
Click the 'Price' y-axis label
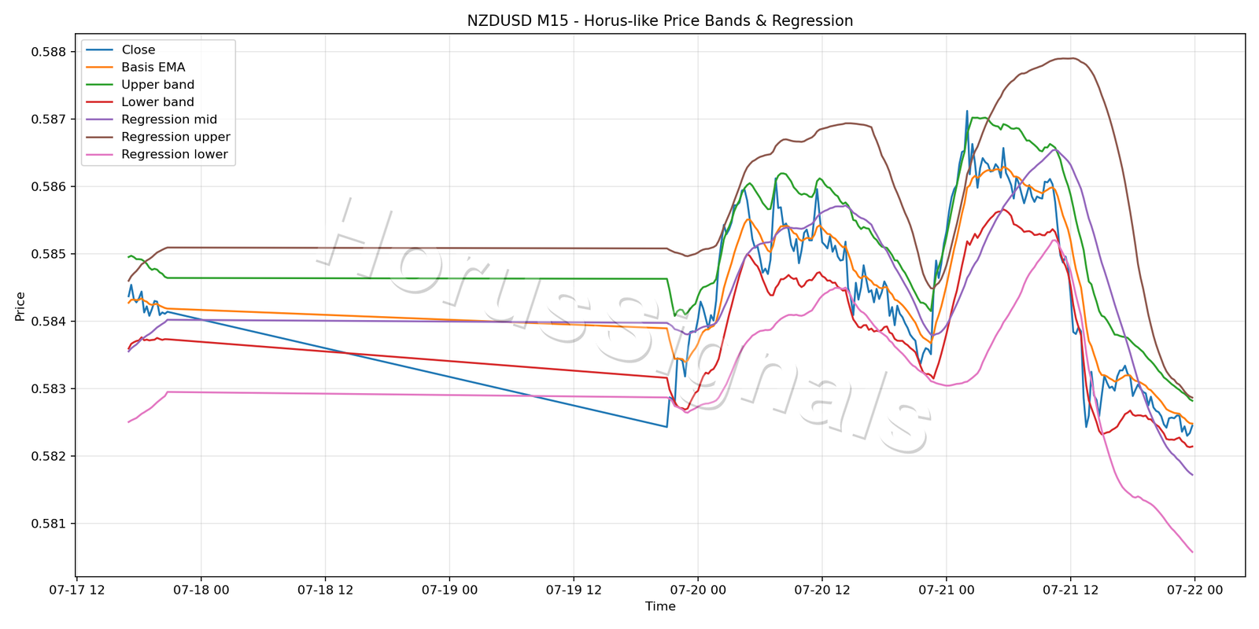pyautogui.click(x=20, y=307)
